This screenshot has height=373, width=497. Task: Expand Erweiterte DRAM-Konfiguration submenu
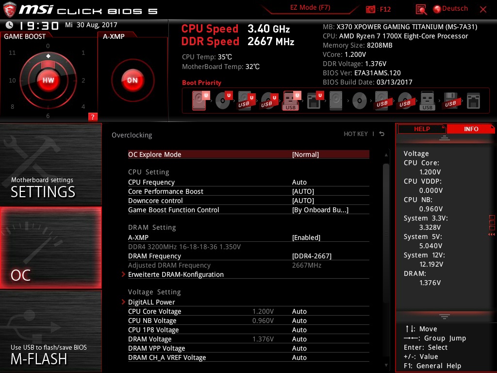pos(248,274)
